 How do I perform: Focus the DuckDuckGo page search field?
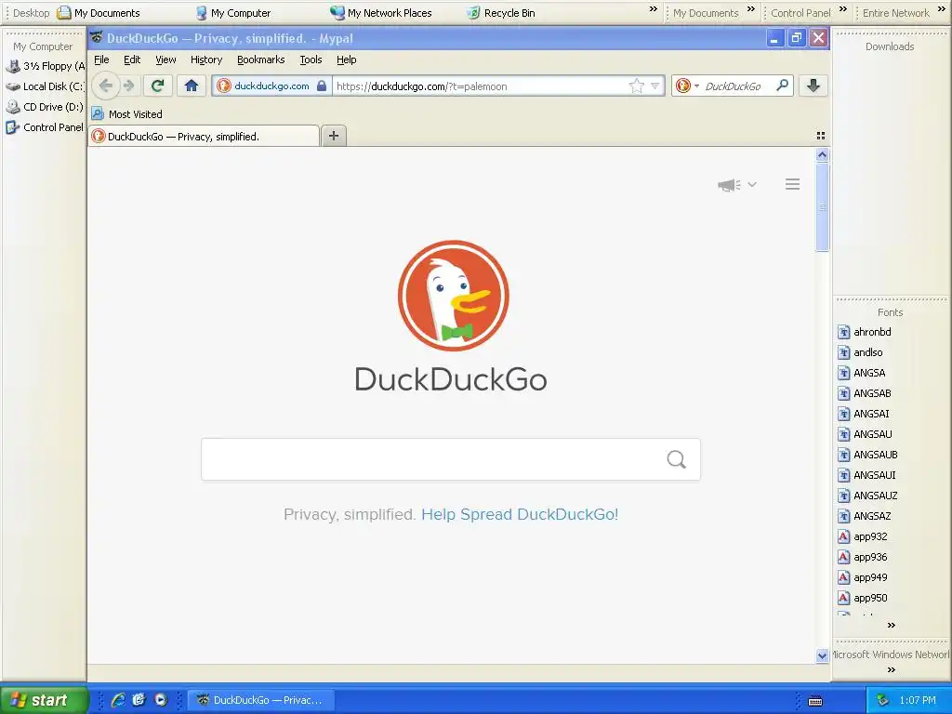tap(451, 459)
